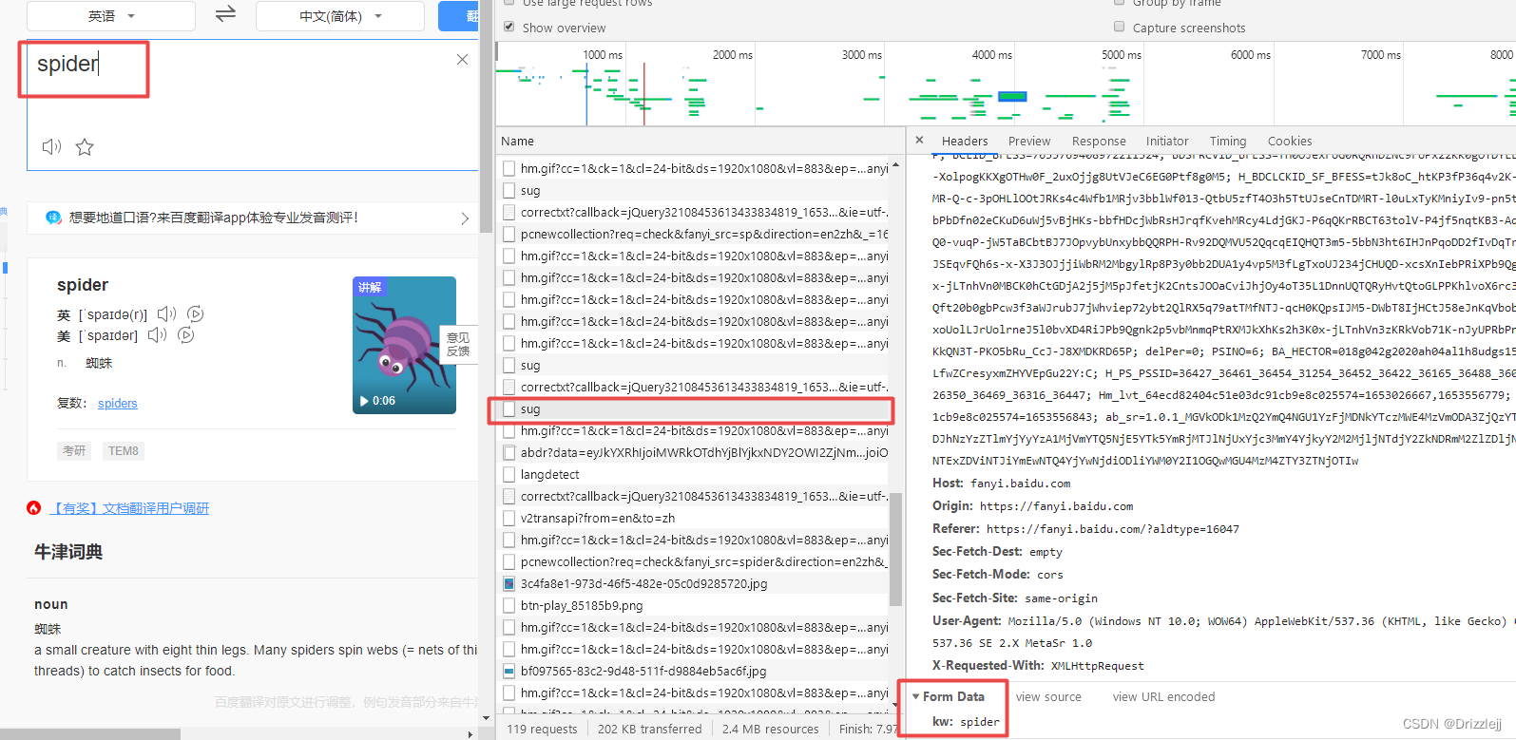Click the TEM8 tag
The height and width of the screenshot is (740, 1516).
point(124,451)
